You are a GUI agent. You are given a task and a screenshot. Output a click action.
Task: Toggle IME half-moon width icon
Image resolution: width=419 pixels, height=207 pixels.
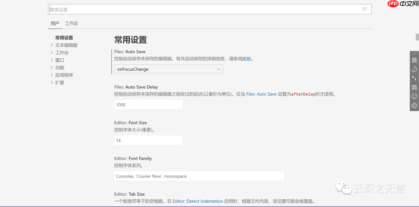(414, 69)
